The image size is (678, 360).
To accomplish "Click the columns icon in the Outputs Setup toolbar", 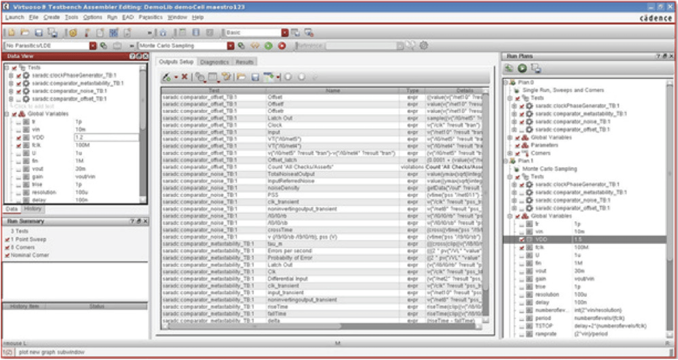I will [x=213, y=77].
